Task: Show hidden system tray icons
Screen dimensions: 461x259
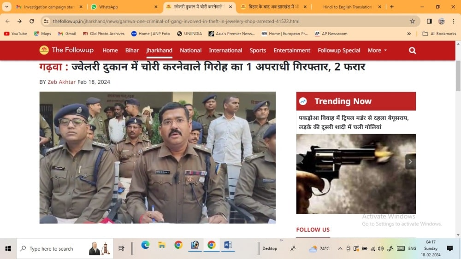Action: tap(340, 248)
